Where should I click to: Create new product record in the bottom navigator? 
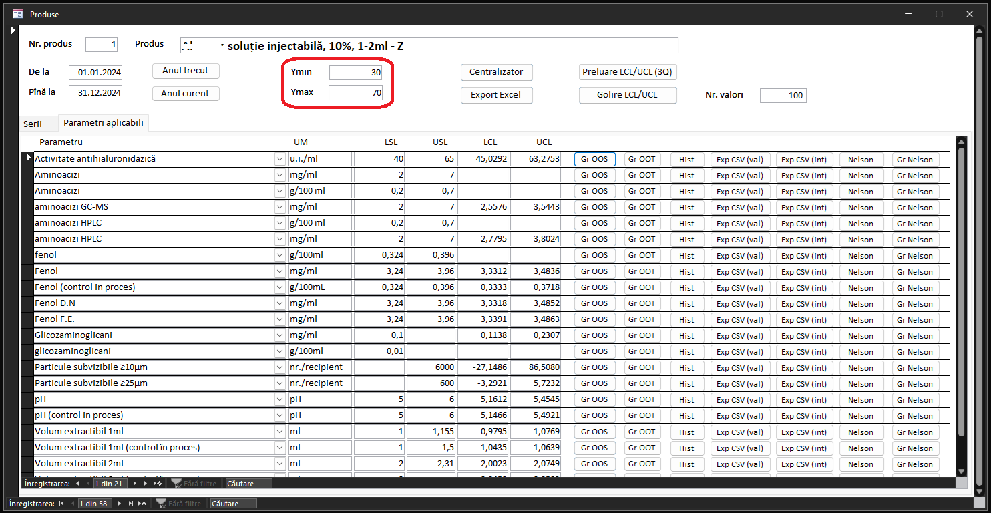pos(142,504)
